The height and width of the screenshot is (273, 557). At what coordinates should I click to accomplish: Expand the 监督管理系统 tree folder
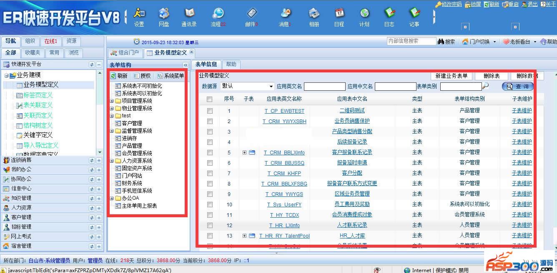click(x=111, y=131)
